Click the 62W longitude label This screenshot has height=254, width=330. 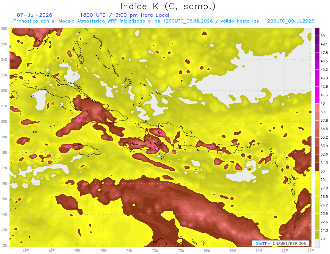pyautogui.click(x=285, y=250)
